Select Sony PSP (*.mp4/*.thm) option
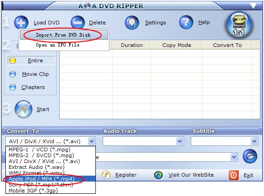This screenshot has height=196, width=264. [51, 185]
